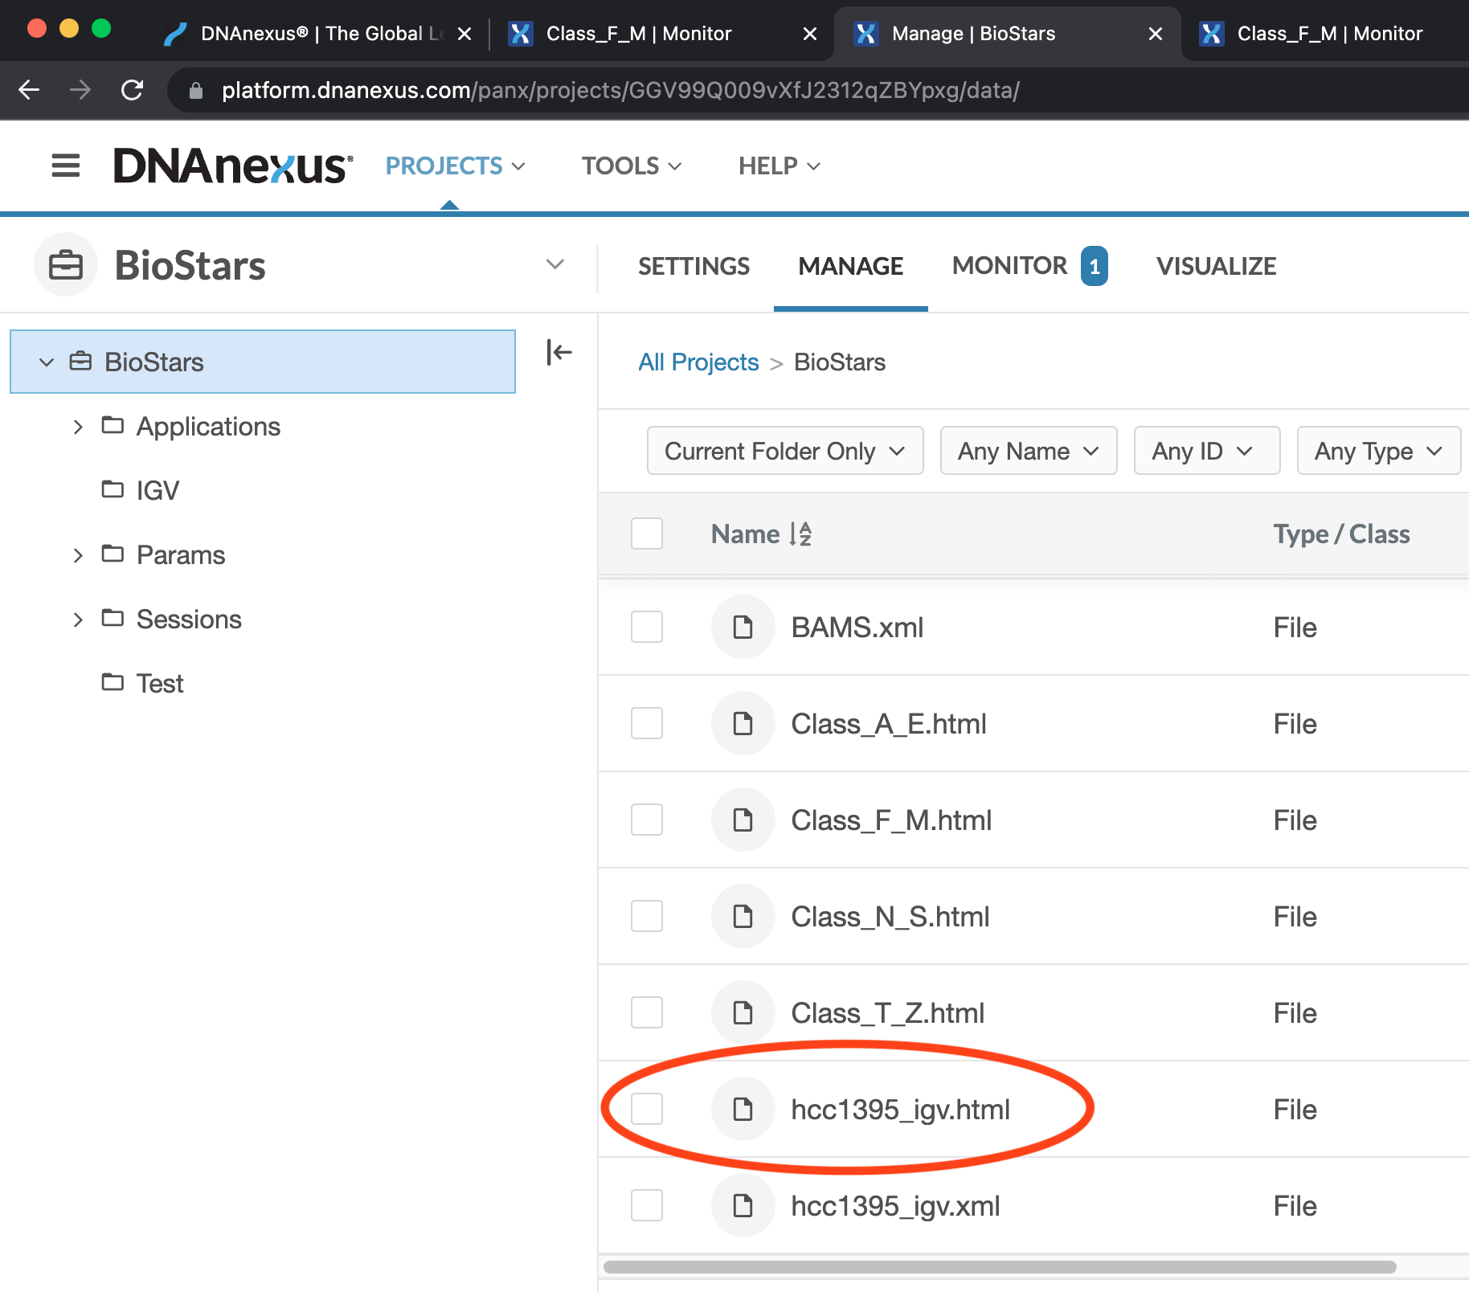The width and height of the screenshot is (1469, 1292).
Task: Open the hamburger navigation menu
Action: 65,166
